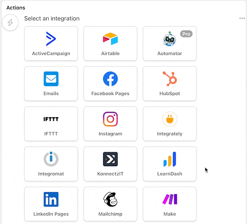The width and height of the screenshot is (247, 224).
Task: Select the Emails integration
Action: click(51, 83)
